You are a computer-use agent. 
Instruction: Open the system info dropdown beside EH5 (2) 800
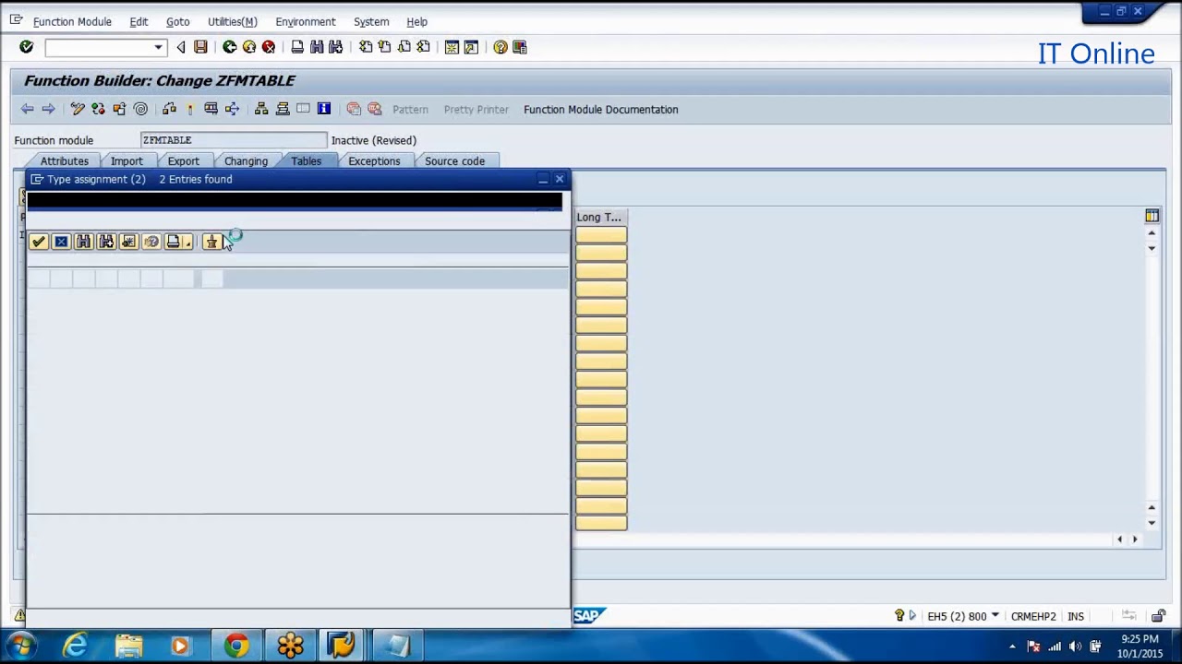click(995, 616)
